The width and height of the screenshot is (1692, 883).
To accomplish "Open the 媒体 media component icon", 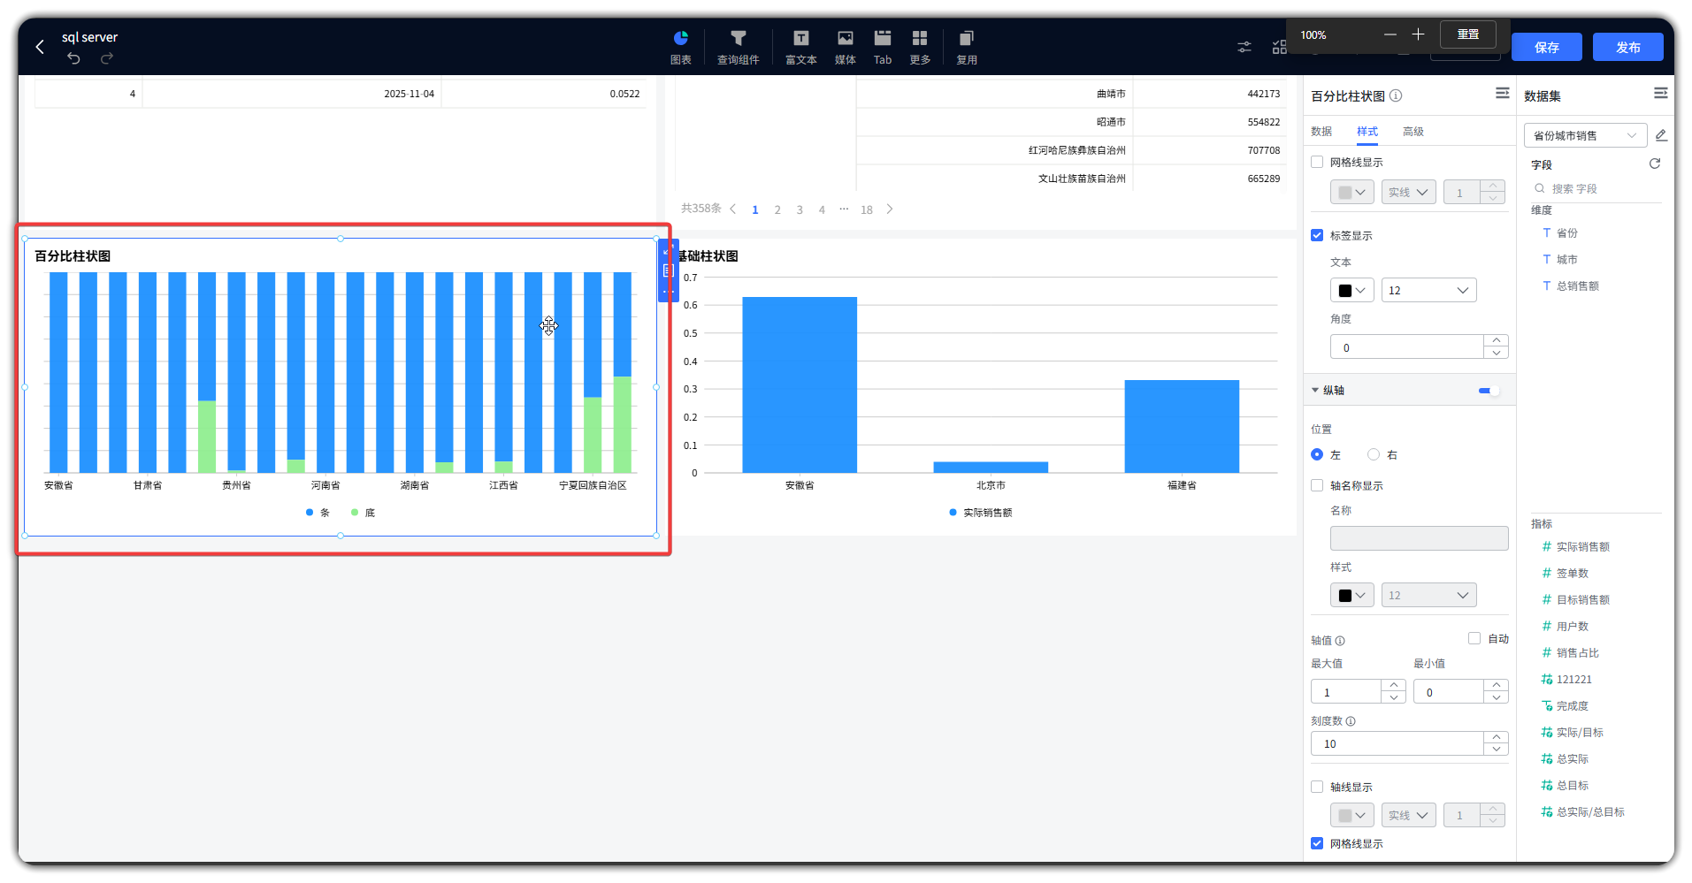I will pyautogui.click(x=845, y=47).
